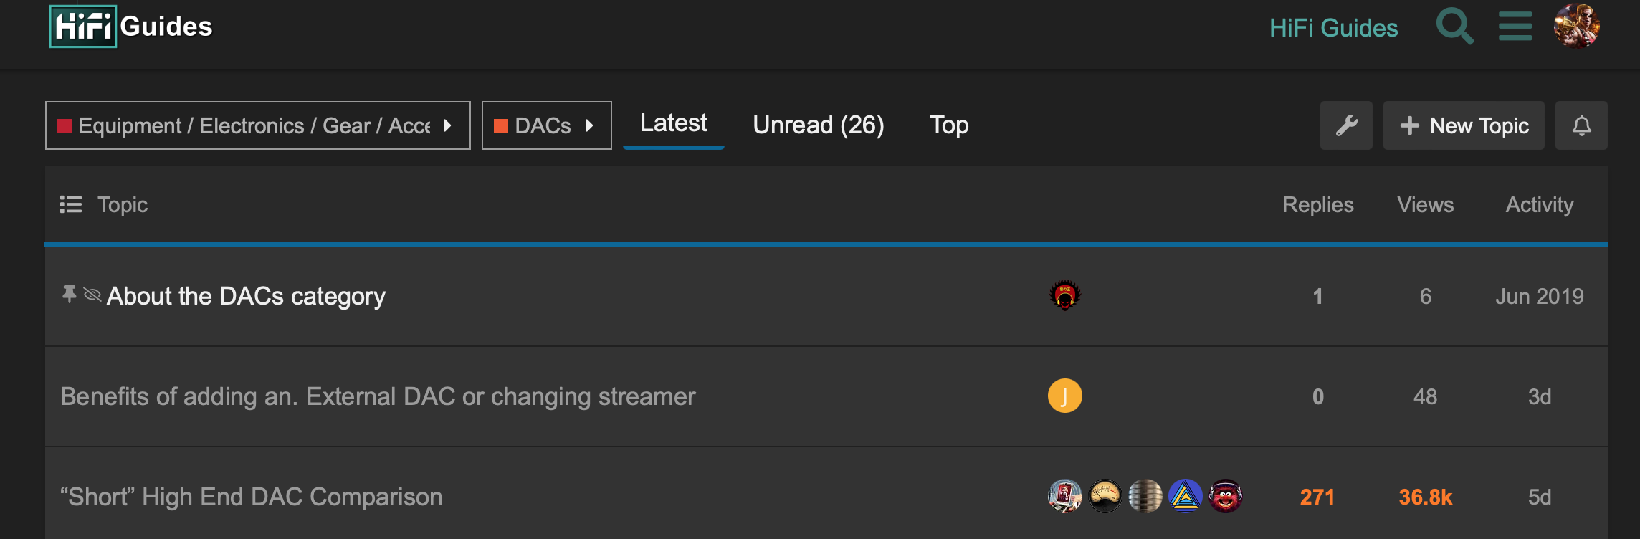Select the Latest tab

[x=674, y=124]
